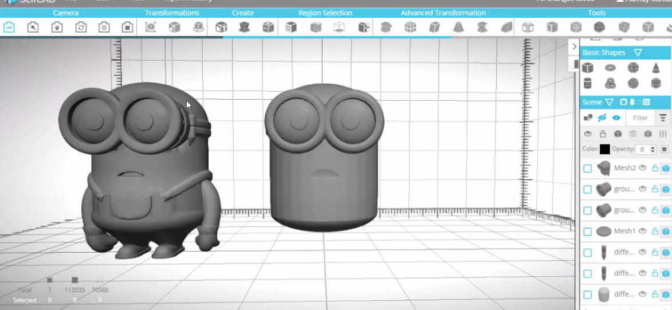Activate the Move transformation tool
Viewport: 672px width, 310px height.
tap(151, 28)
